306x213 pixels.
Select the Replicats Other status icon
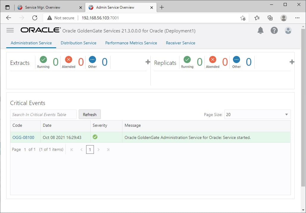[x=236, y=59]
